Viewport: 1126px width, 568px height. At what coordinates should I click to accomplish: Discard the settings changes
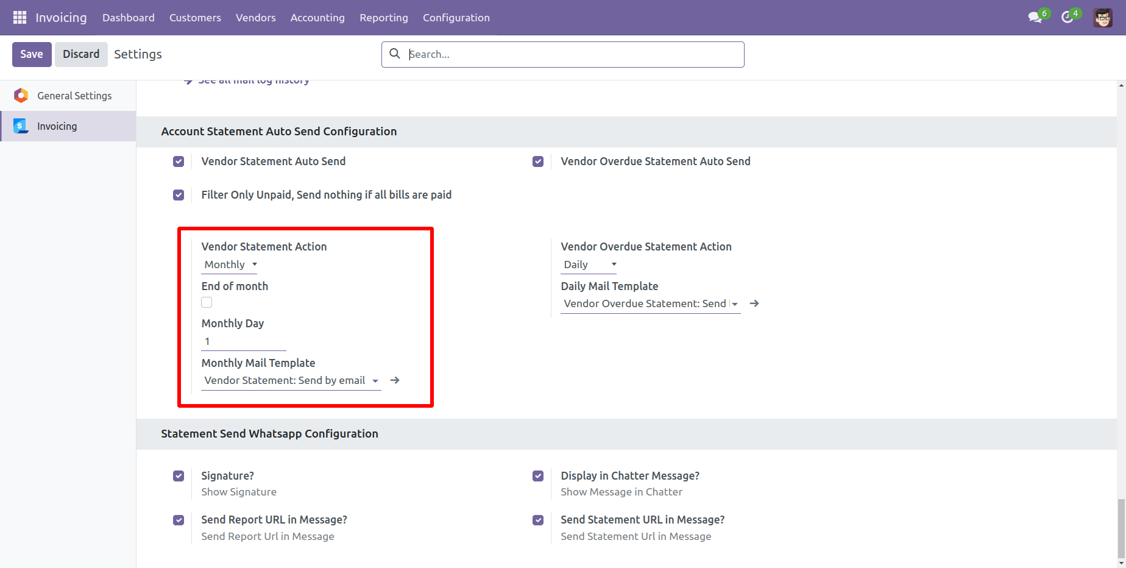coord(81,54)
